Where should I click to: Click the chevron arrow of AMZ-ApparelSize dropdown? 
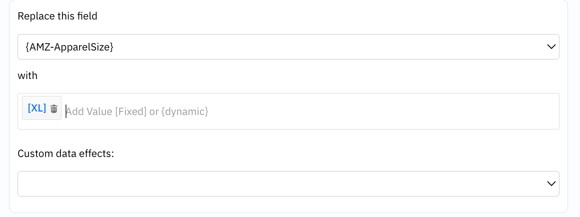click(551, 46)
